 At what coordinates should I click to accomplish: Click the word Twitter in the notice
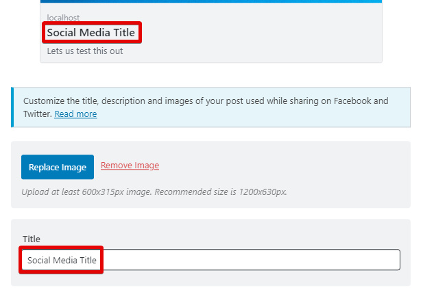(x=37, y=114)
